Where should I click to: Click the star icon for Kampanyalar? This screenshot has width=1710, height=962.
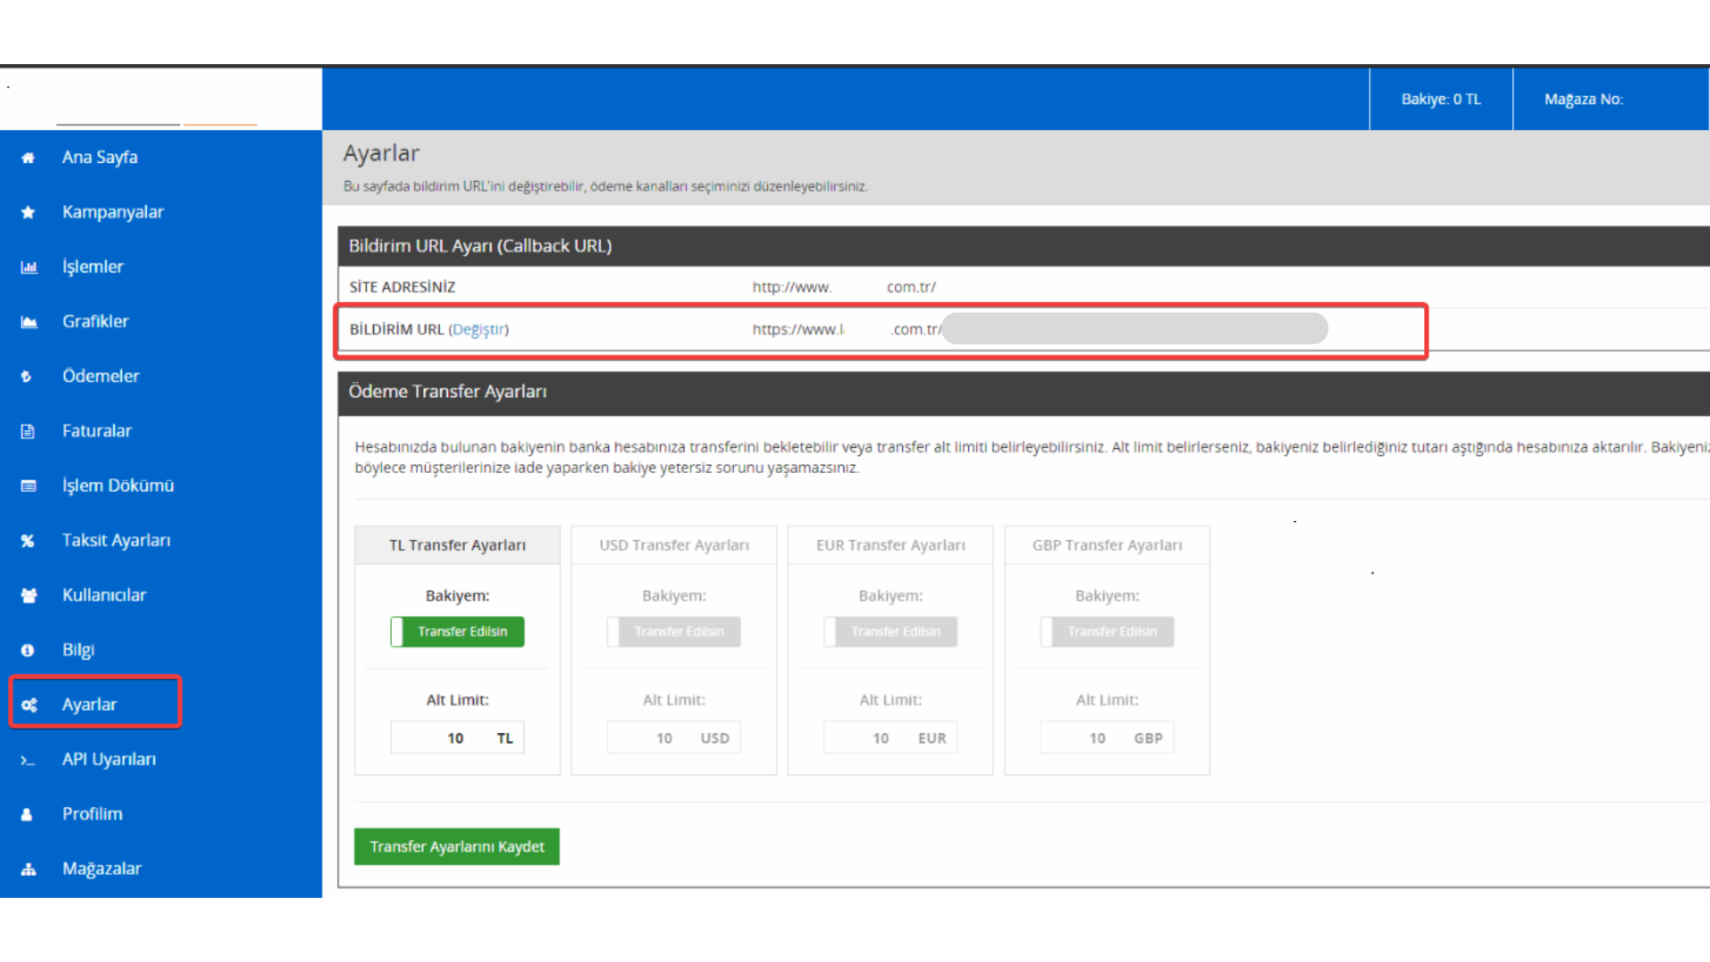[28, 212]
